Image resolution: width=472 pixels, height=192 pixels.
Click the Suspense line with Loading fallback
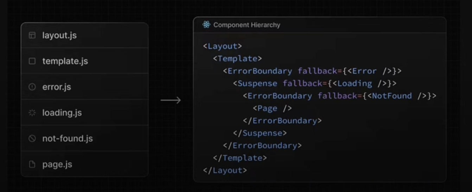point(315,83)
